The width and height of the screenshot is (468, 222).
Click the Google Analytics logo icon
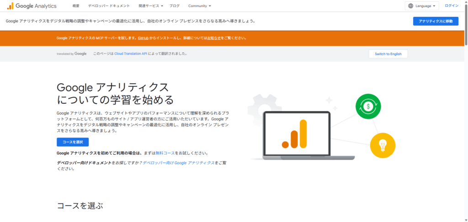(x=11, y=6)
